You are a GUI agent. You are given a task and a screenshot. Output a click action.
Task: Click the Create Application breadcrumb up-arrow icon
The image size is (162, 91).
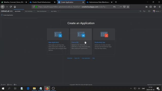tap(2, 15)
